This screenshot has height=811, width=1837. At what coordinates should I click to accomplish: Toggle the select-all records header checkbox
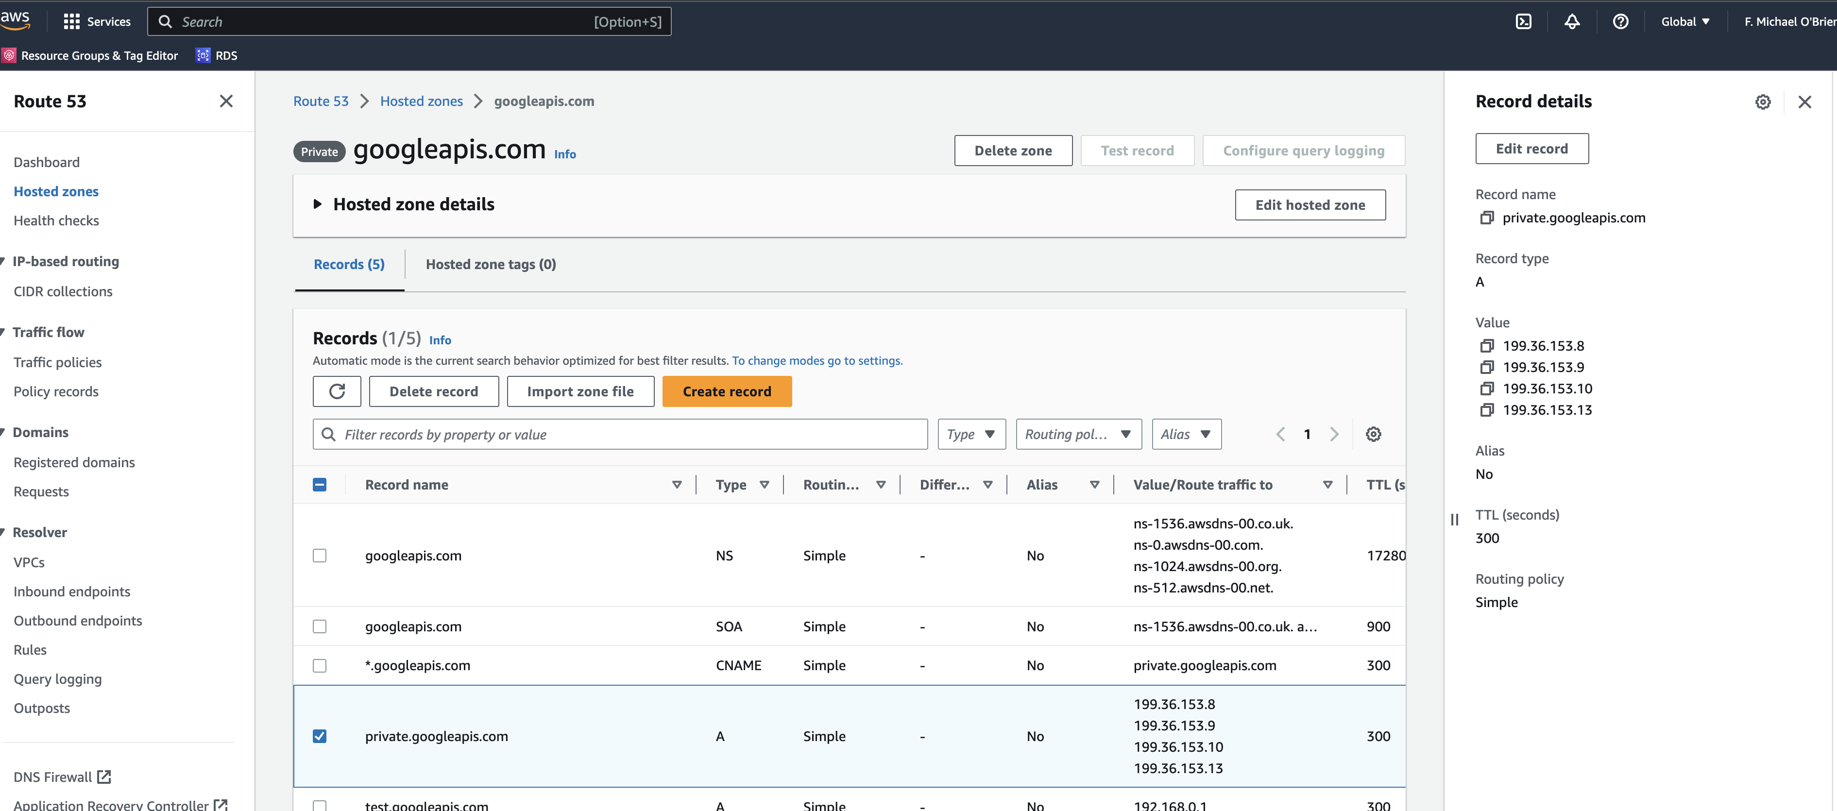(320, 484)
